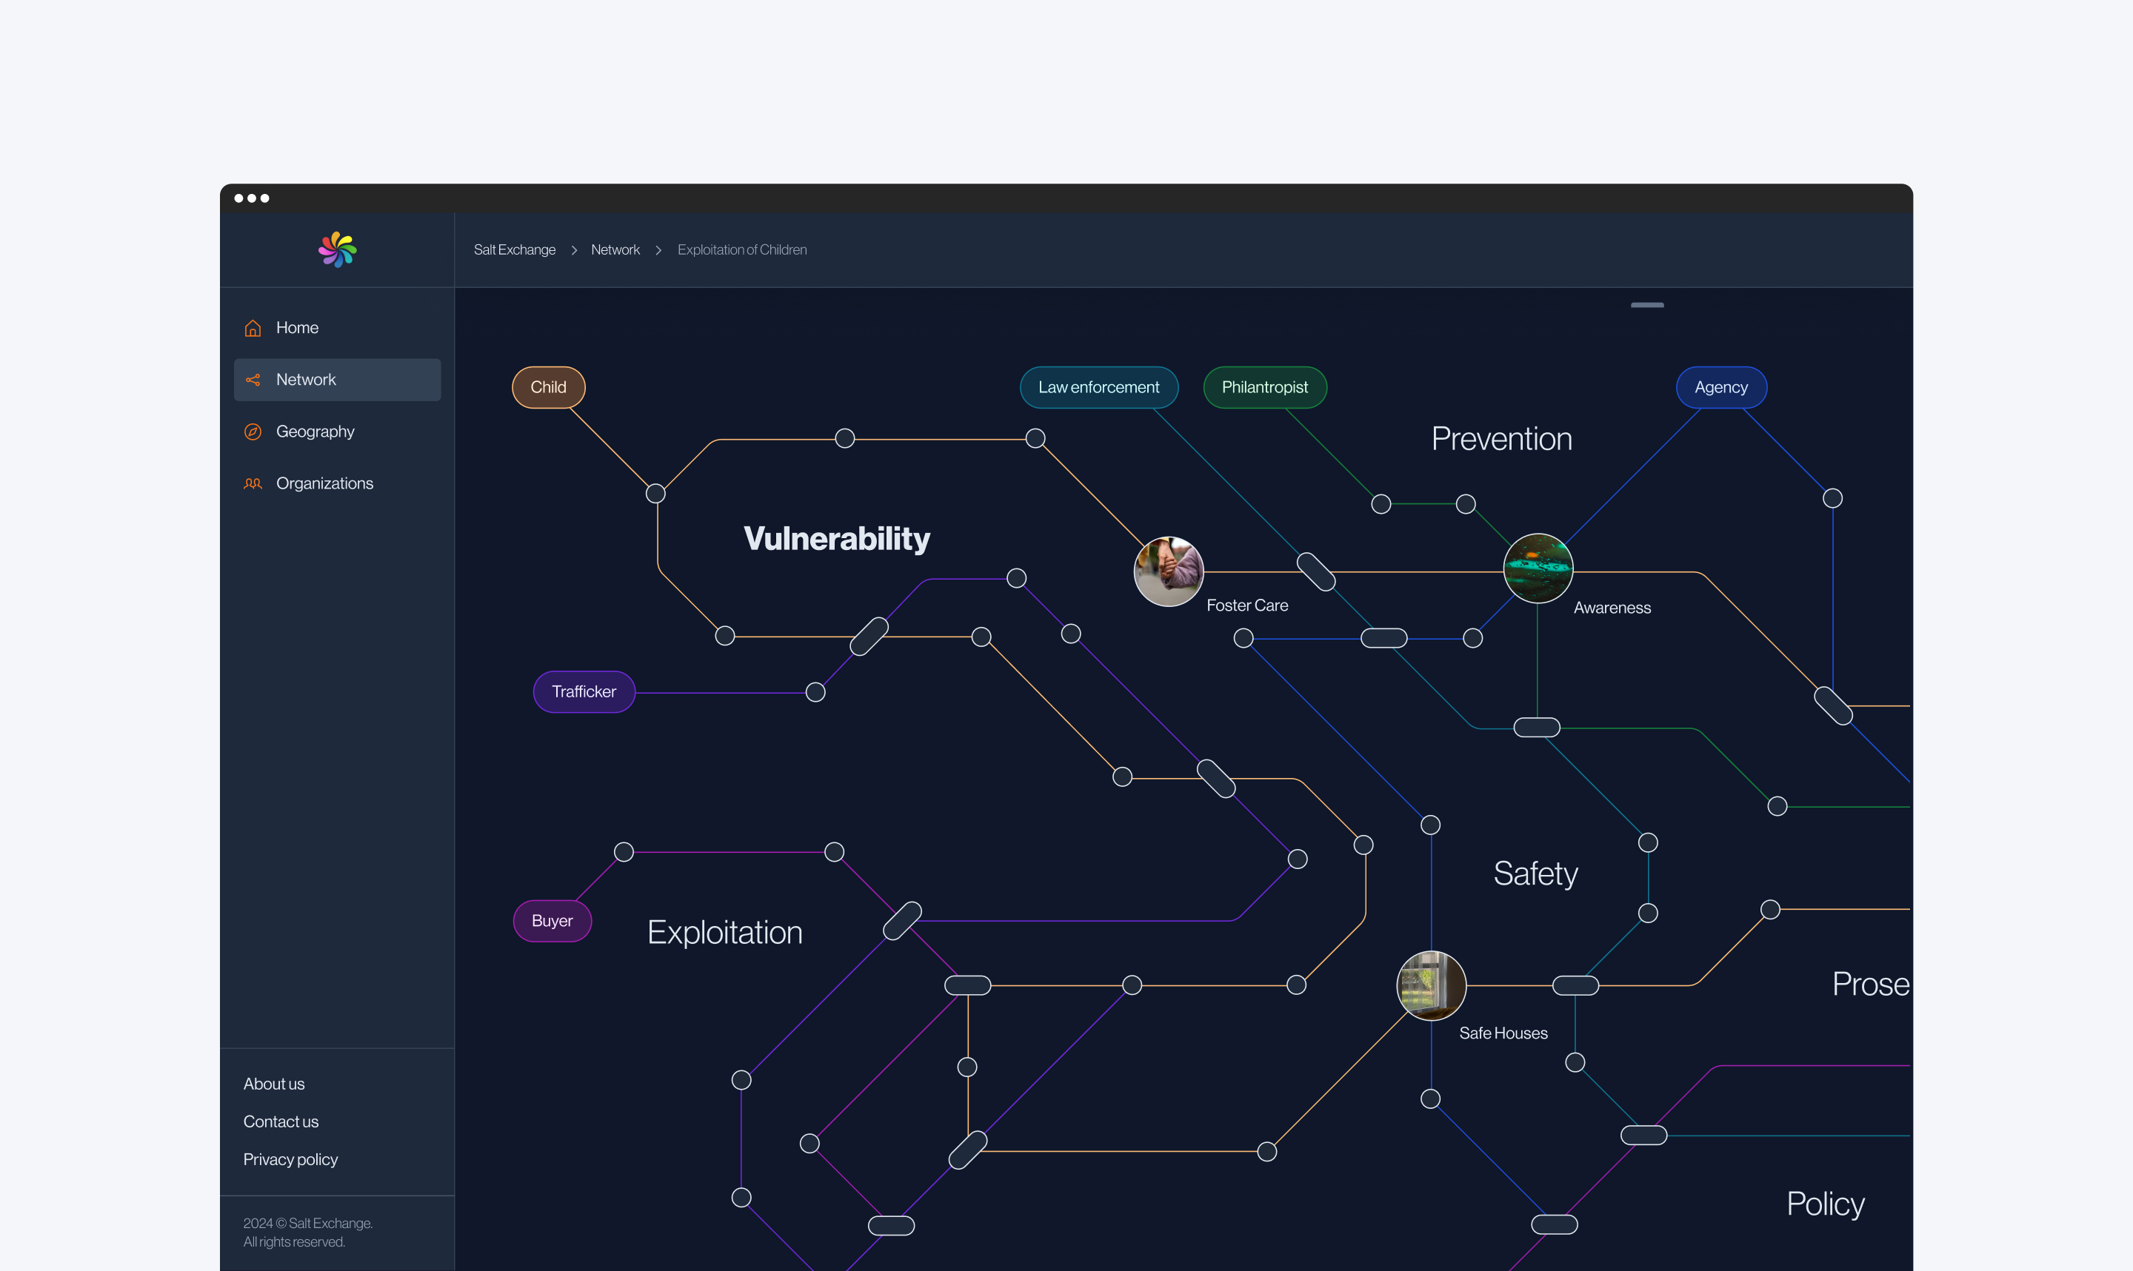Go to Salt Exchange breadcrumb
The height and width of the screenshot is (1271, 2133).
(514, 249)
